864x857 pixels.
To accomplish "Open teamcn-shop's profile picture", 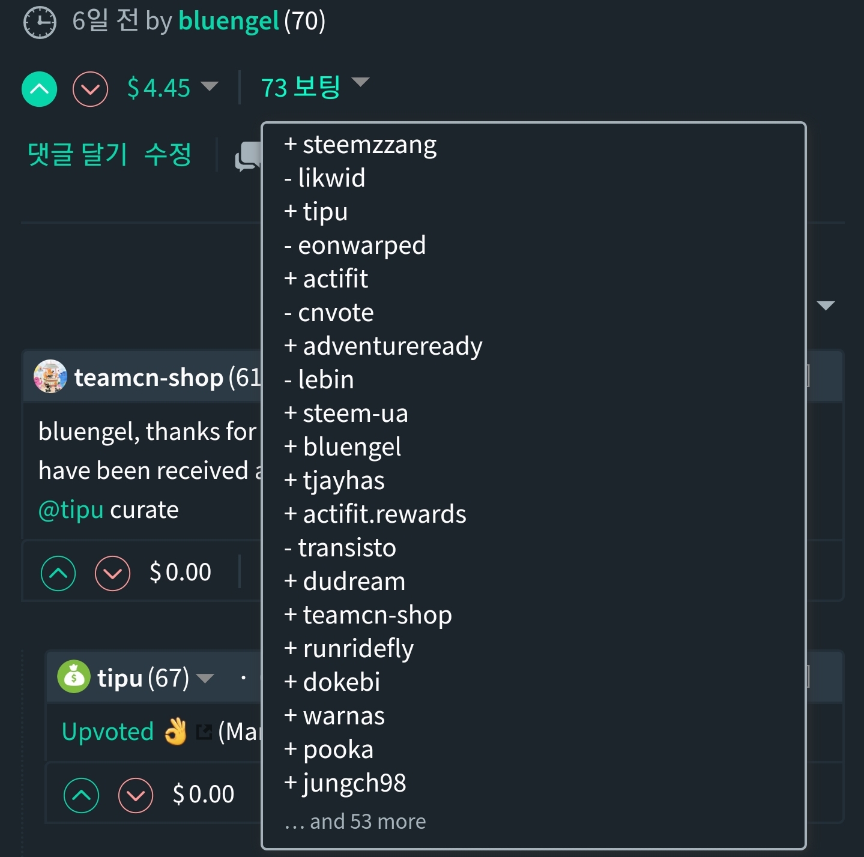I will coord(50,377).
